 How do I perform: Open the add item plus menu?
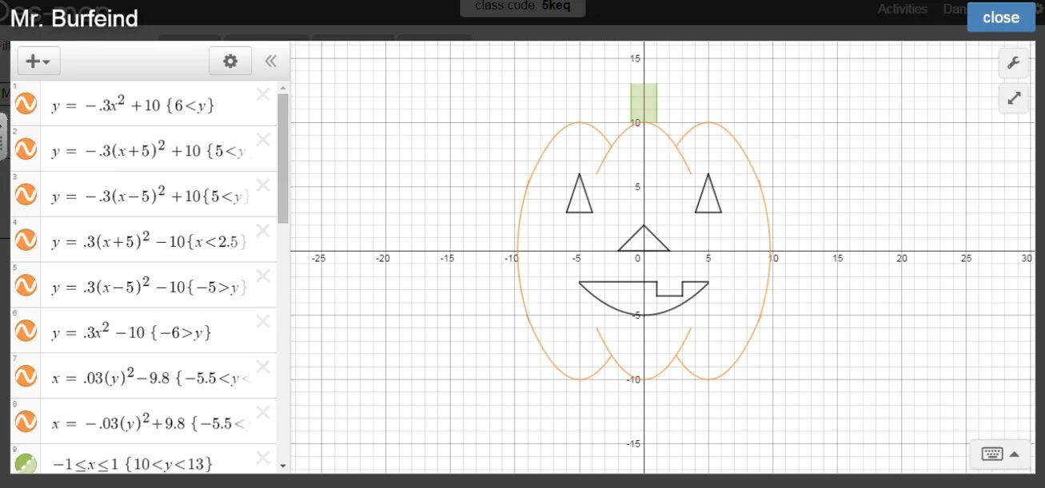click(x=38, y=61)
